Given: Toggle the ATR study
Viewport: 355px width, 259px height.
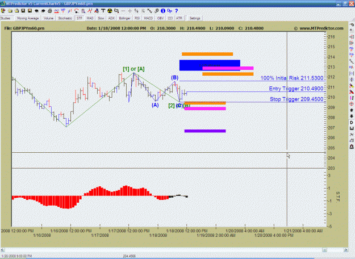Looking at the screenshot, I should coord(179,18).
